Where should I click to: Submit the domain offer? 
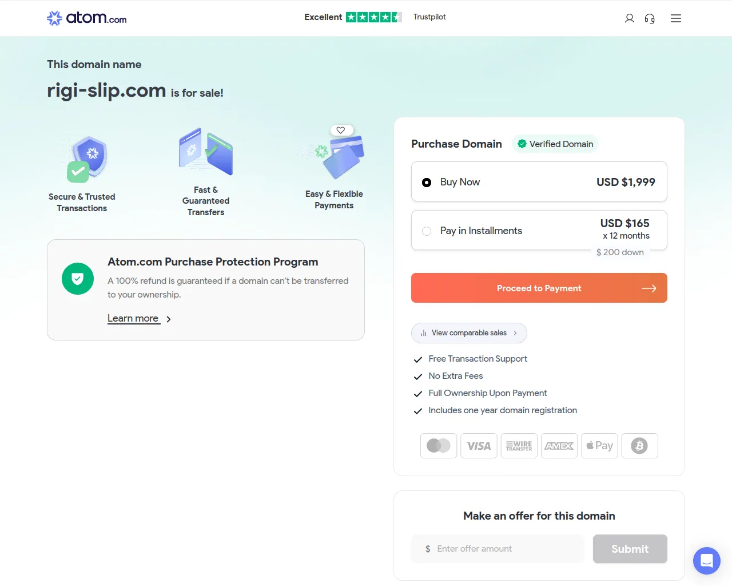click(630, 549)
